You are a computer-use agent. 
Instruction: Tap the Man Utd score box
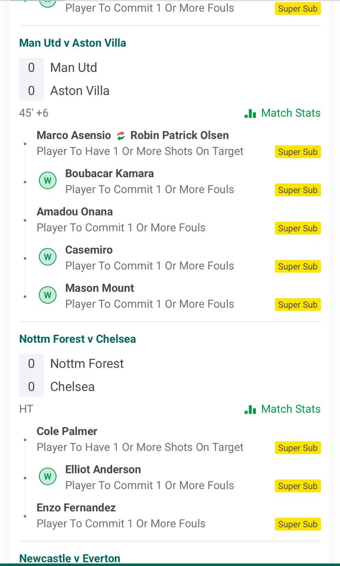[x=31, y=68]
